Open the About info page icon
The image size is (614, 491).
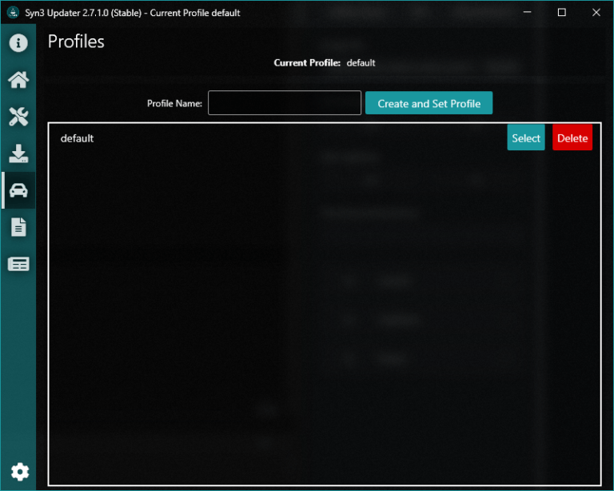tap(18, 42)
